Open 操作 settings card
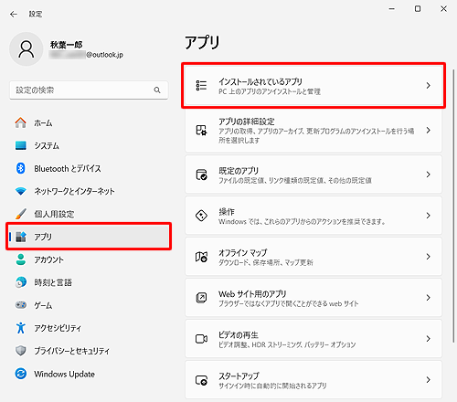 [x=314, y=216]
